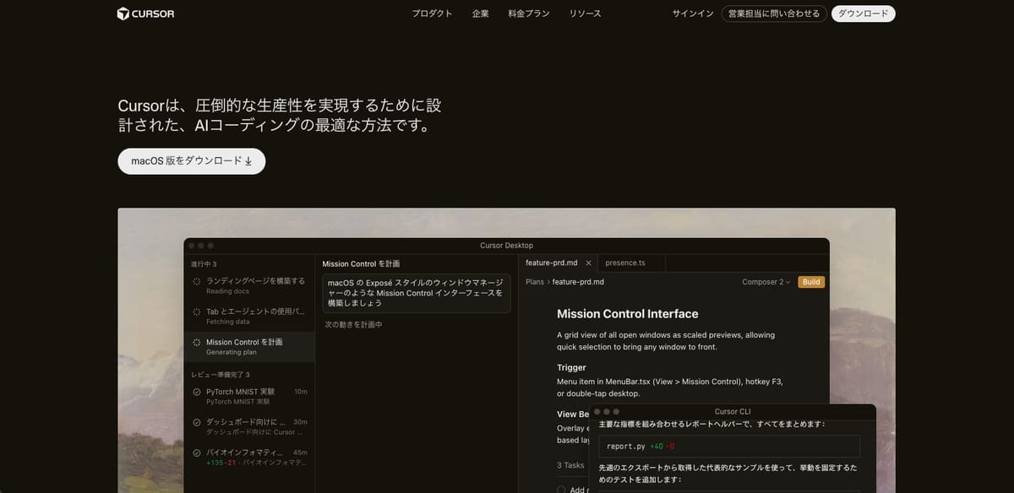
Task: Click report.py in Cursor CLI window
Action: [626, 446]
